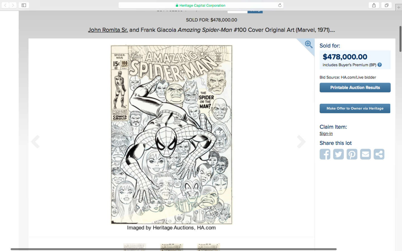
Task: Click the "Share this lot" heading
Action: click(x=336, y=143)
